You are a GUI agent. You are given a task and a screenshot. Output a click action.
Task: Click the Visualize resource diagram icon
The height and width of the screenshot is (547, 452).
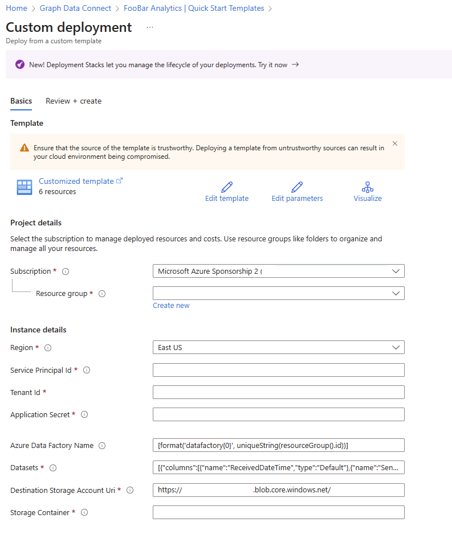367,186
